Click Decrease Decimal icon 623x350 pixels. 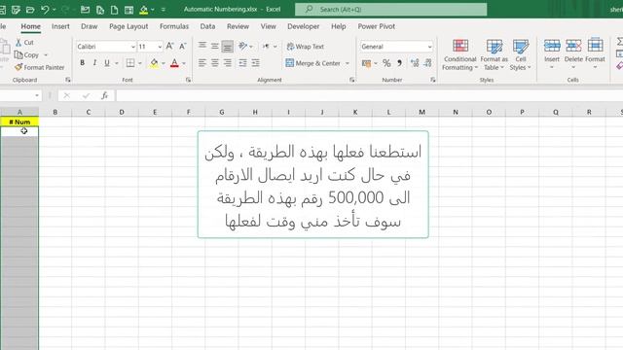[x=428, y=63]
